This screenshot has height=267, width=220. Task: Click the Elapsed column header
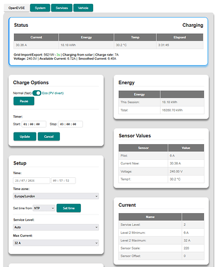coord(180,37)
